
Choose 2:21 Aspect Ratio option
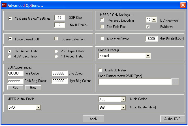tap(56, 51)
